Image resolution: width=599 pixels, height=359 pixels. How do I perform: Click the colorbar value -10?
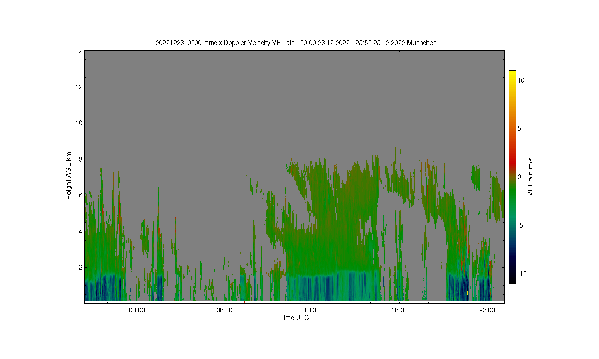(522, 274)
